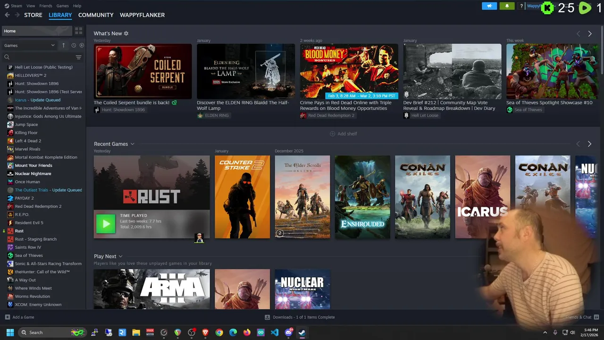Open advanced filter options icon in search
The image size is (604, 340).
pyautogui.click(x=78, y=57)
